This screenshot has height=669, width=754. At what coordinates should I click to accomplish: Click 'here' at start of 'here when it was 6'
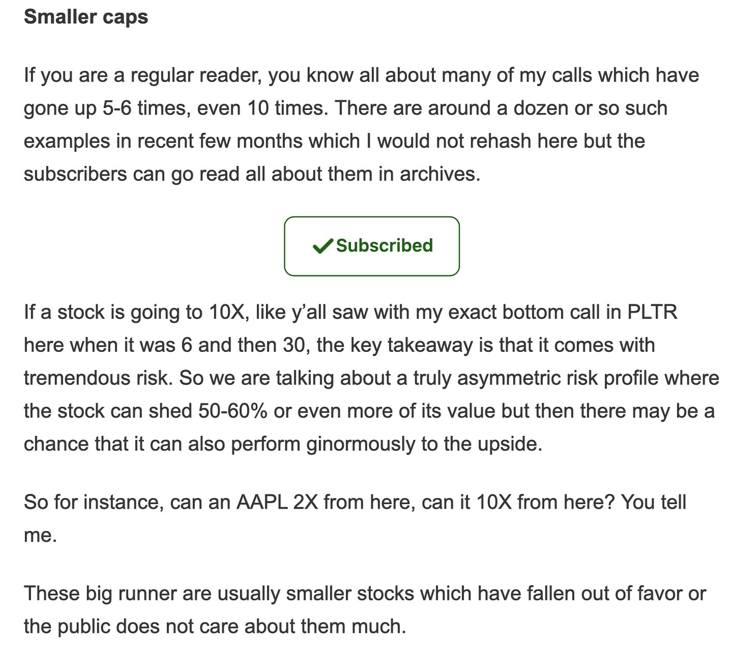[44, 345]
